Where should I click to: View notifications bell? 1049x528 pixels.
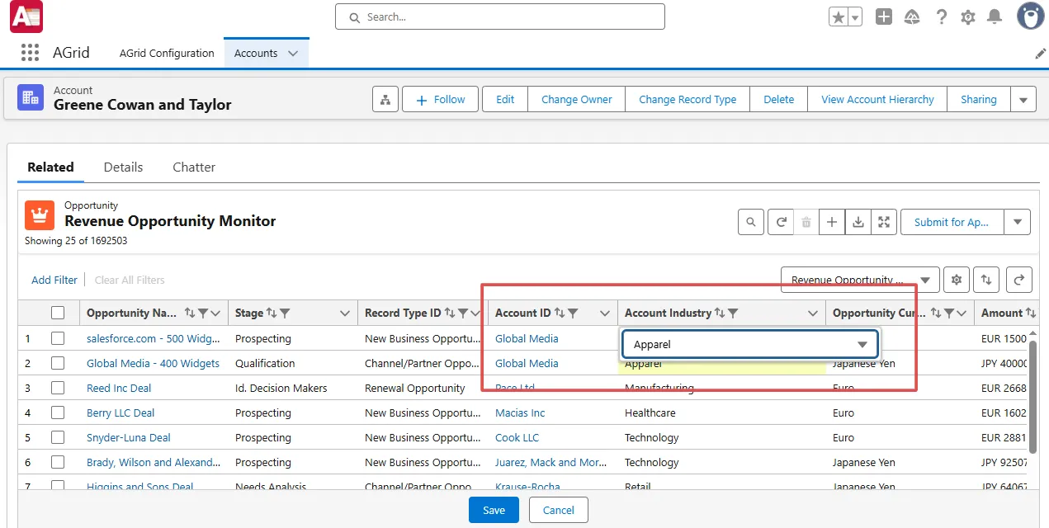coord(995,17)
